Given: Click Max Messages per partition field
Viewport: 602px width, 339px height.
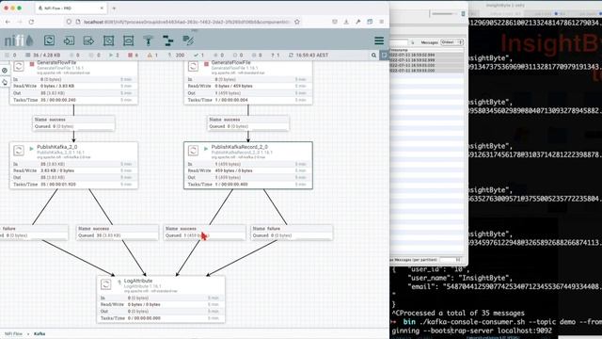Looking at the screenshot, I should (451, 260).
